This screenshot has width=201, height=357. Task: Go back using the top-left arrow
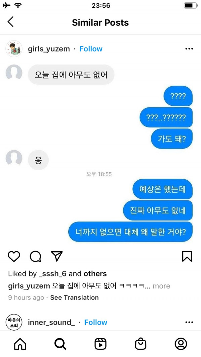pos(10,22)
